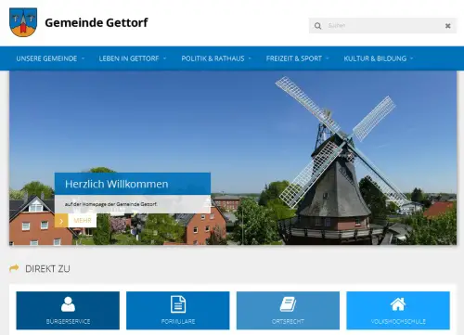Open the Bürgerservice tile label
Image resolution: width=464 pixels, height=335 pixels.
(68, 321)
